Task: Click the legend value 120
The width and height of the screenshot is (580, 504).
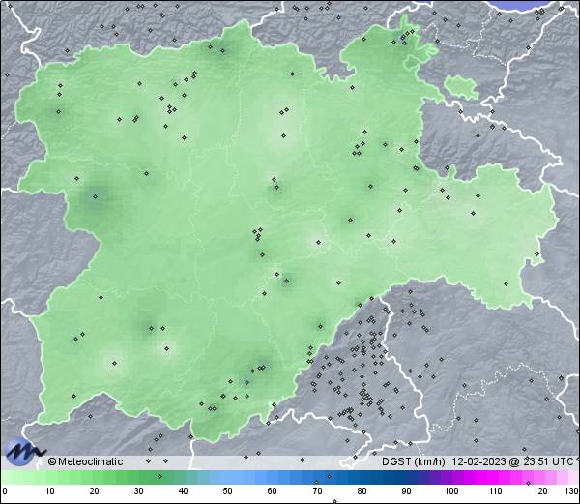Action: click(x=540, y=491)
